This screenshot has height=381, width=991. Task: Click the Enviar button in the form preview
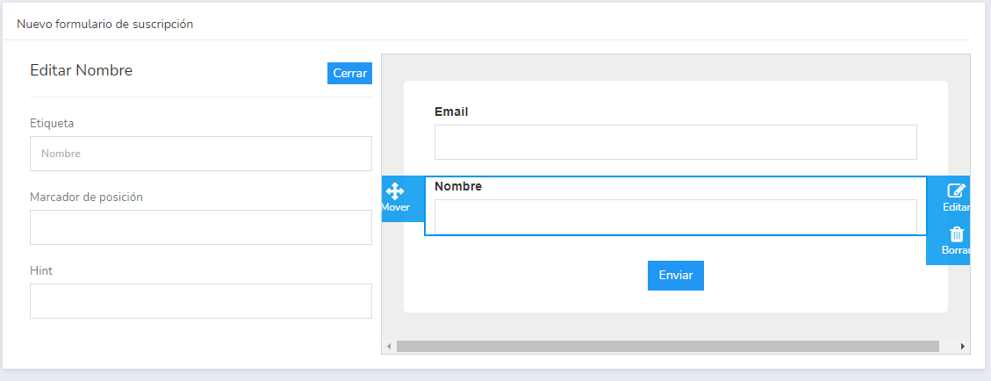click(x=676, y=276)
